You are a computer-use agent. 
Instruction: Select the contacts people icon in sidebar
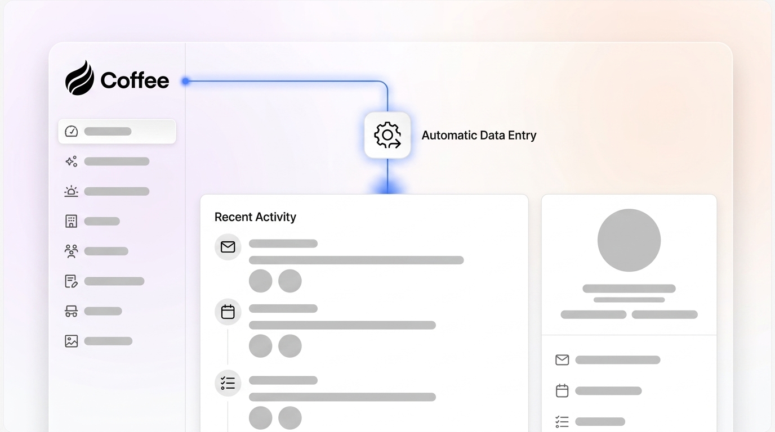71,251
